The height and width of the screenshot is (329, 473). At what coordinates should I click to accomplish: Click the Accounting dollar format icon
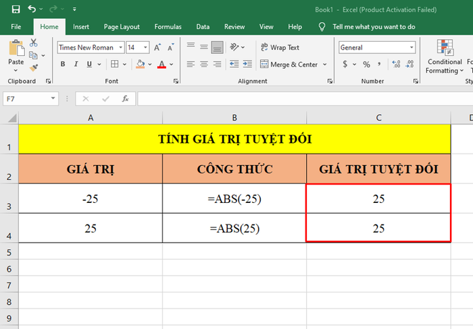pos(345,64)
